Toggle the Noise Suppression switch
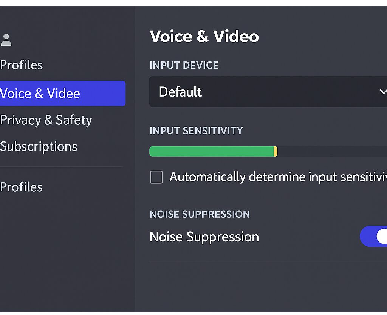The height and width of the screenshot is (315, 387). click(x=374, y=237)
